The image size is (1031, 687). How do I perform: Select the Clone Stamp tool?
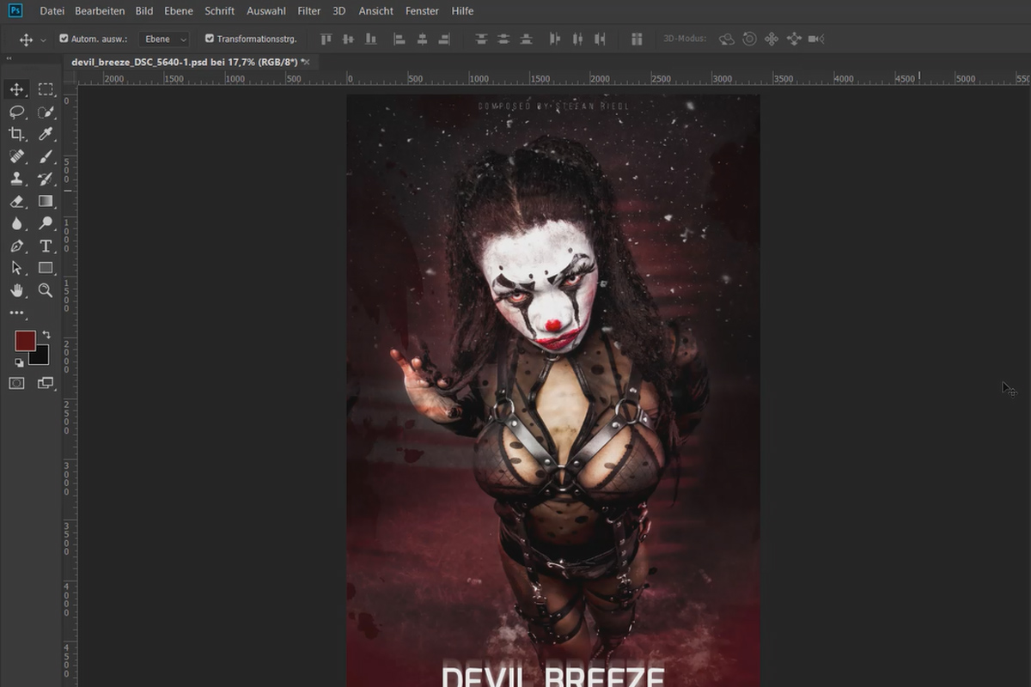click(16, 179)
